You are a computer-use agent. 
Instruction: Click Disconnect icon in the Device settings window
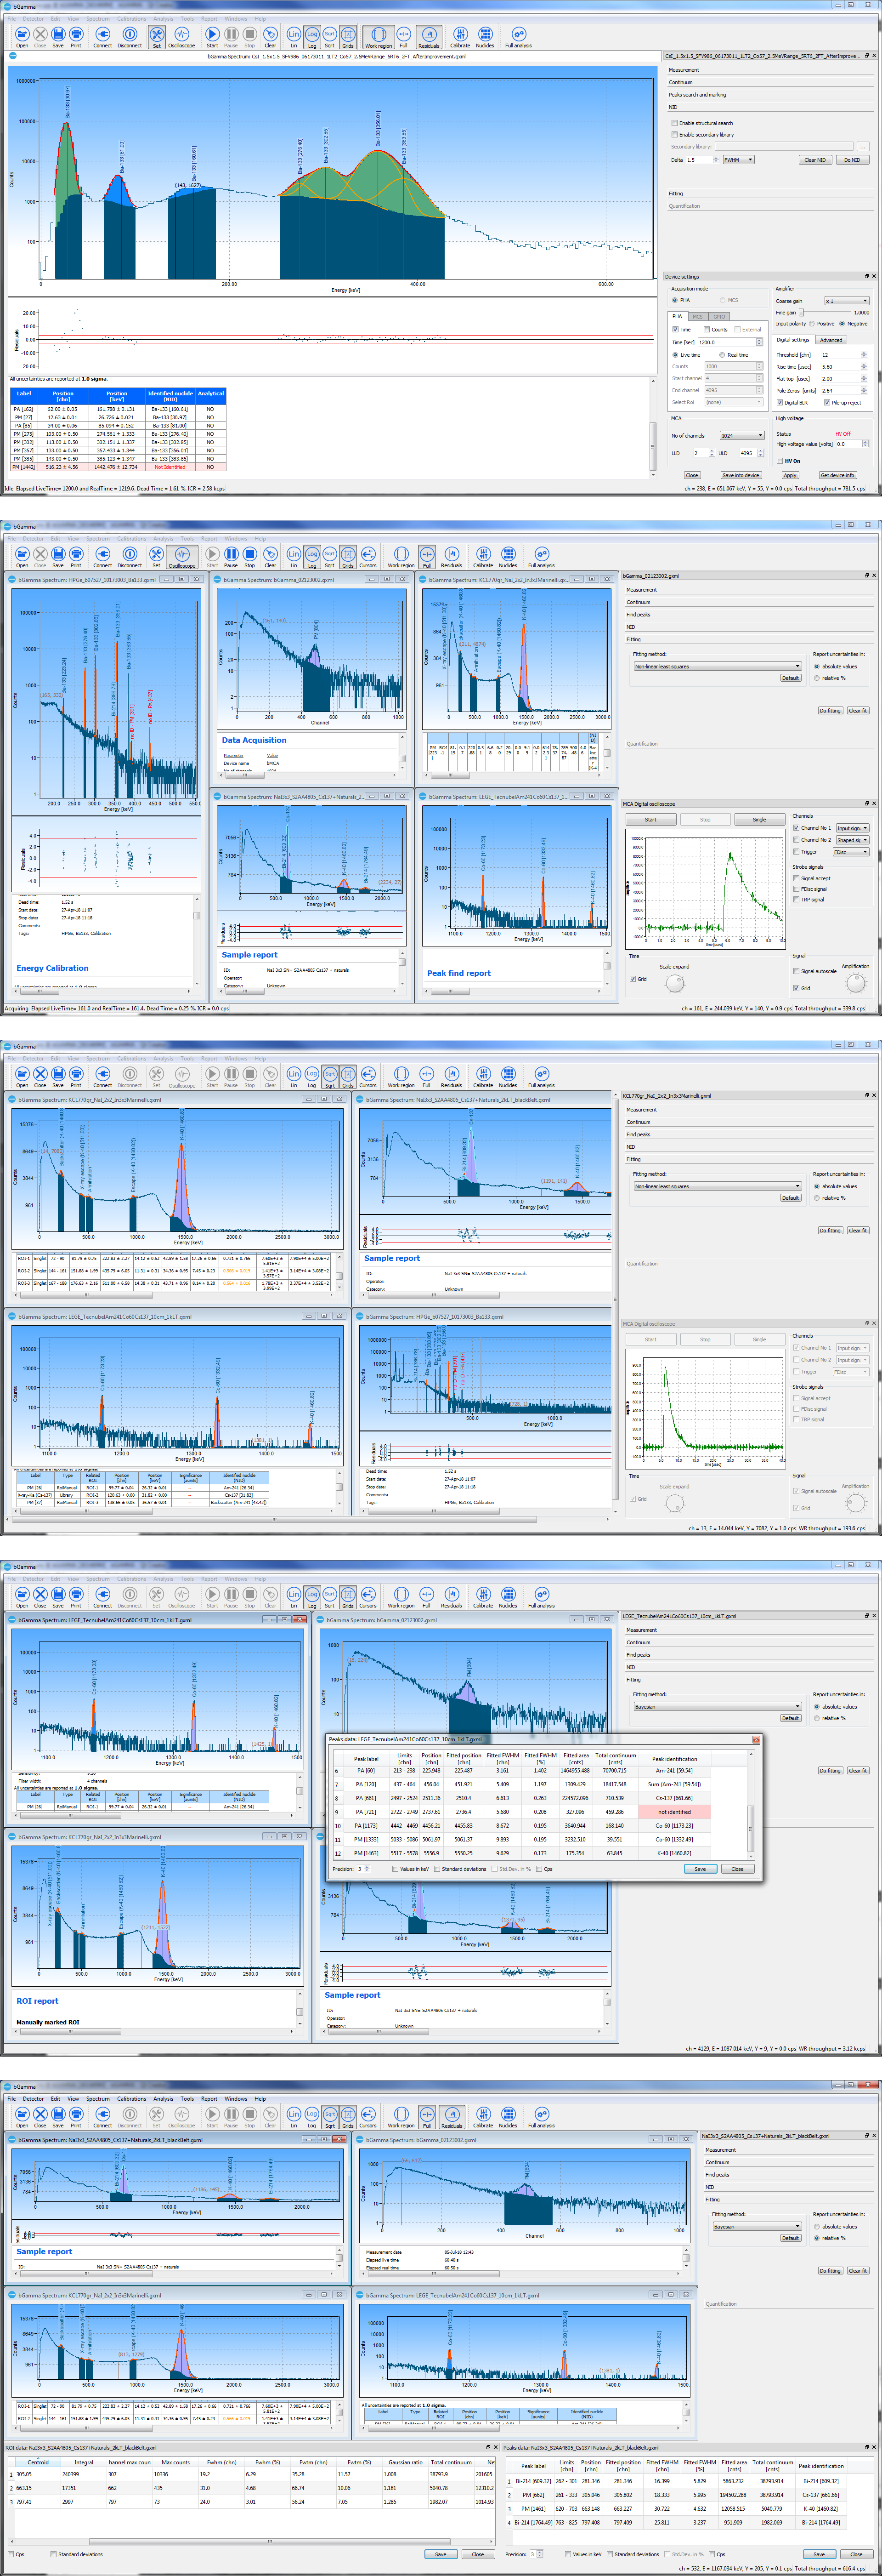(x=130, y=37)
